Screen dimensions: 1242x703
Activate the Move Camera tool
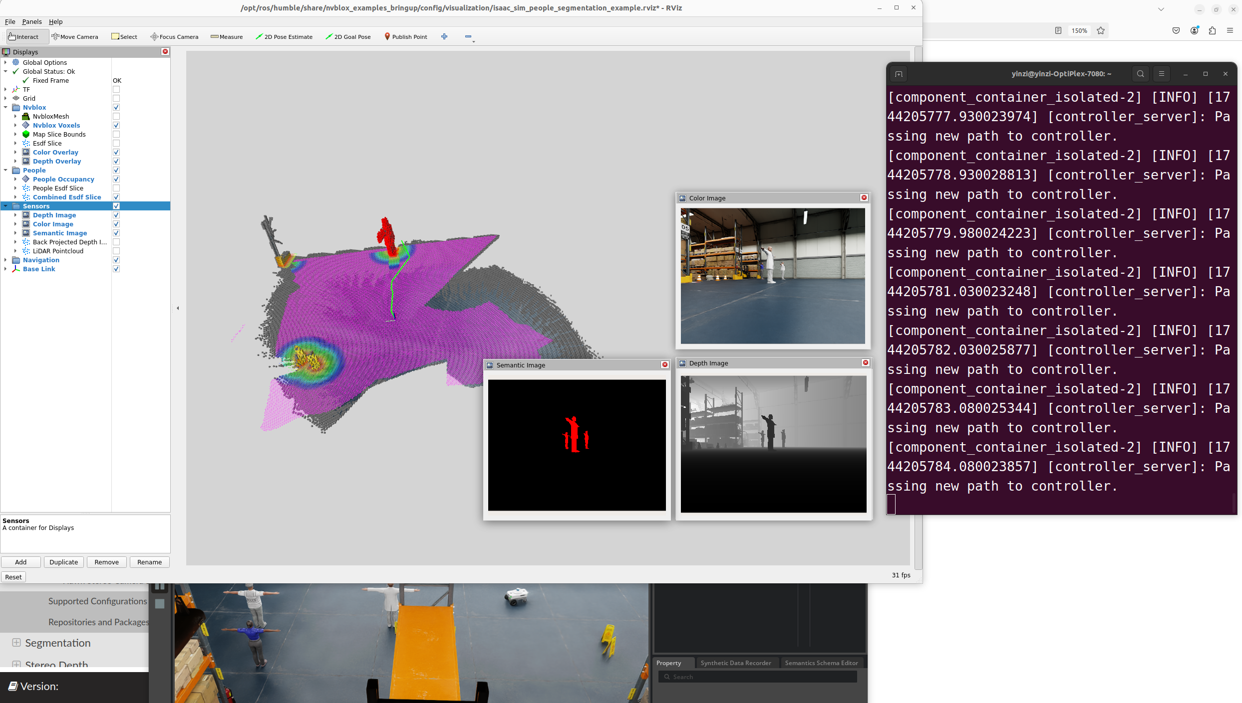pyautogui.click(x=75, y=36)
